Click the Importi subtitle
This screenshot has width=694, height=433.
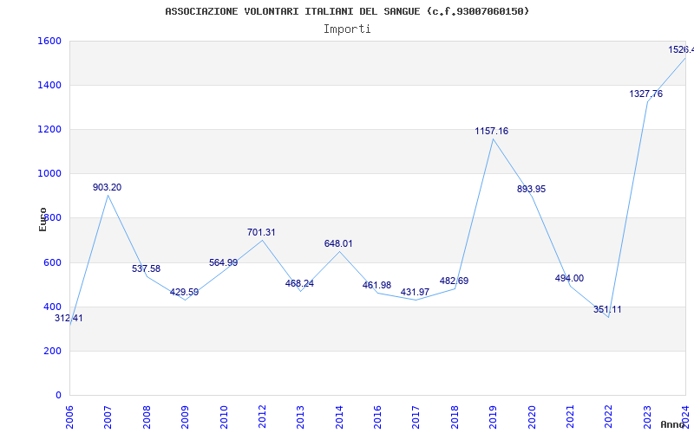coord(347,29)
